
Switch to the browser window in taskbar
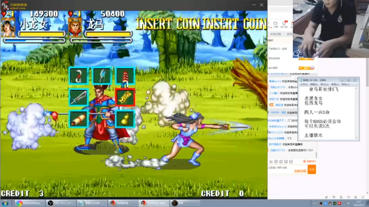point(29,203)
